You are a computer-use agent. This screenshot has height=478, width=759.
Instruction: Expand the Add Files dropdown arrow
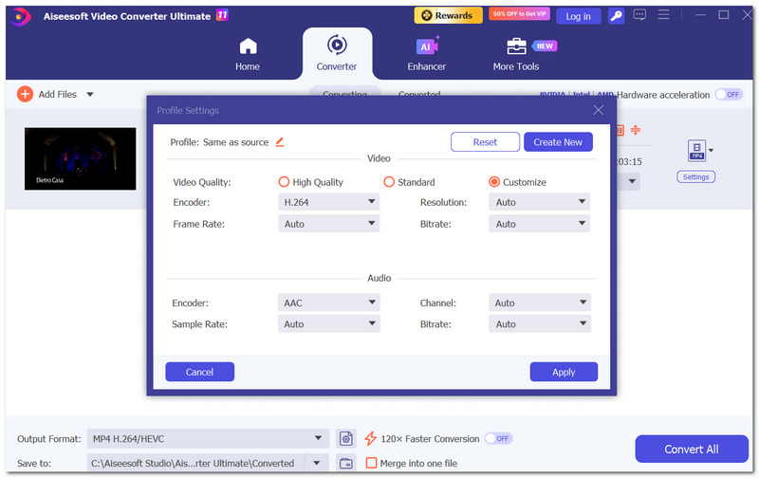point(90,94)
